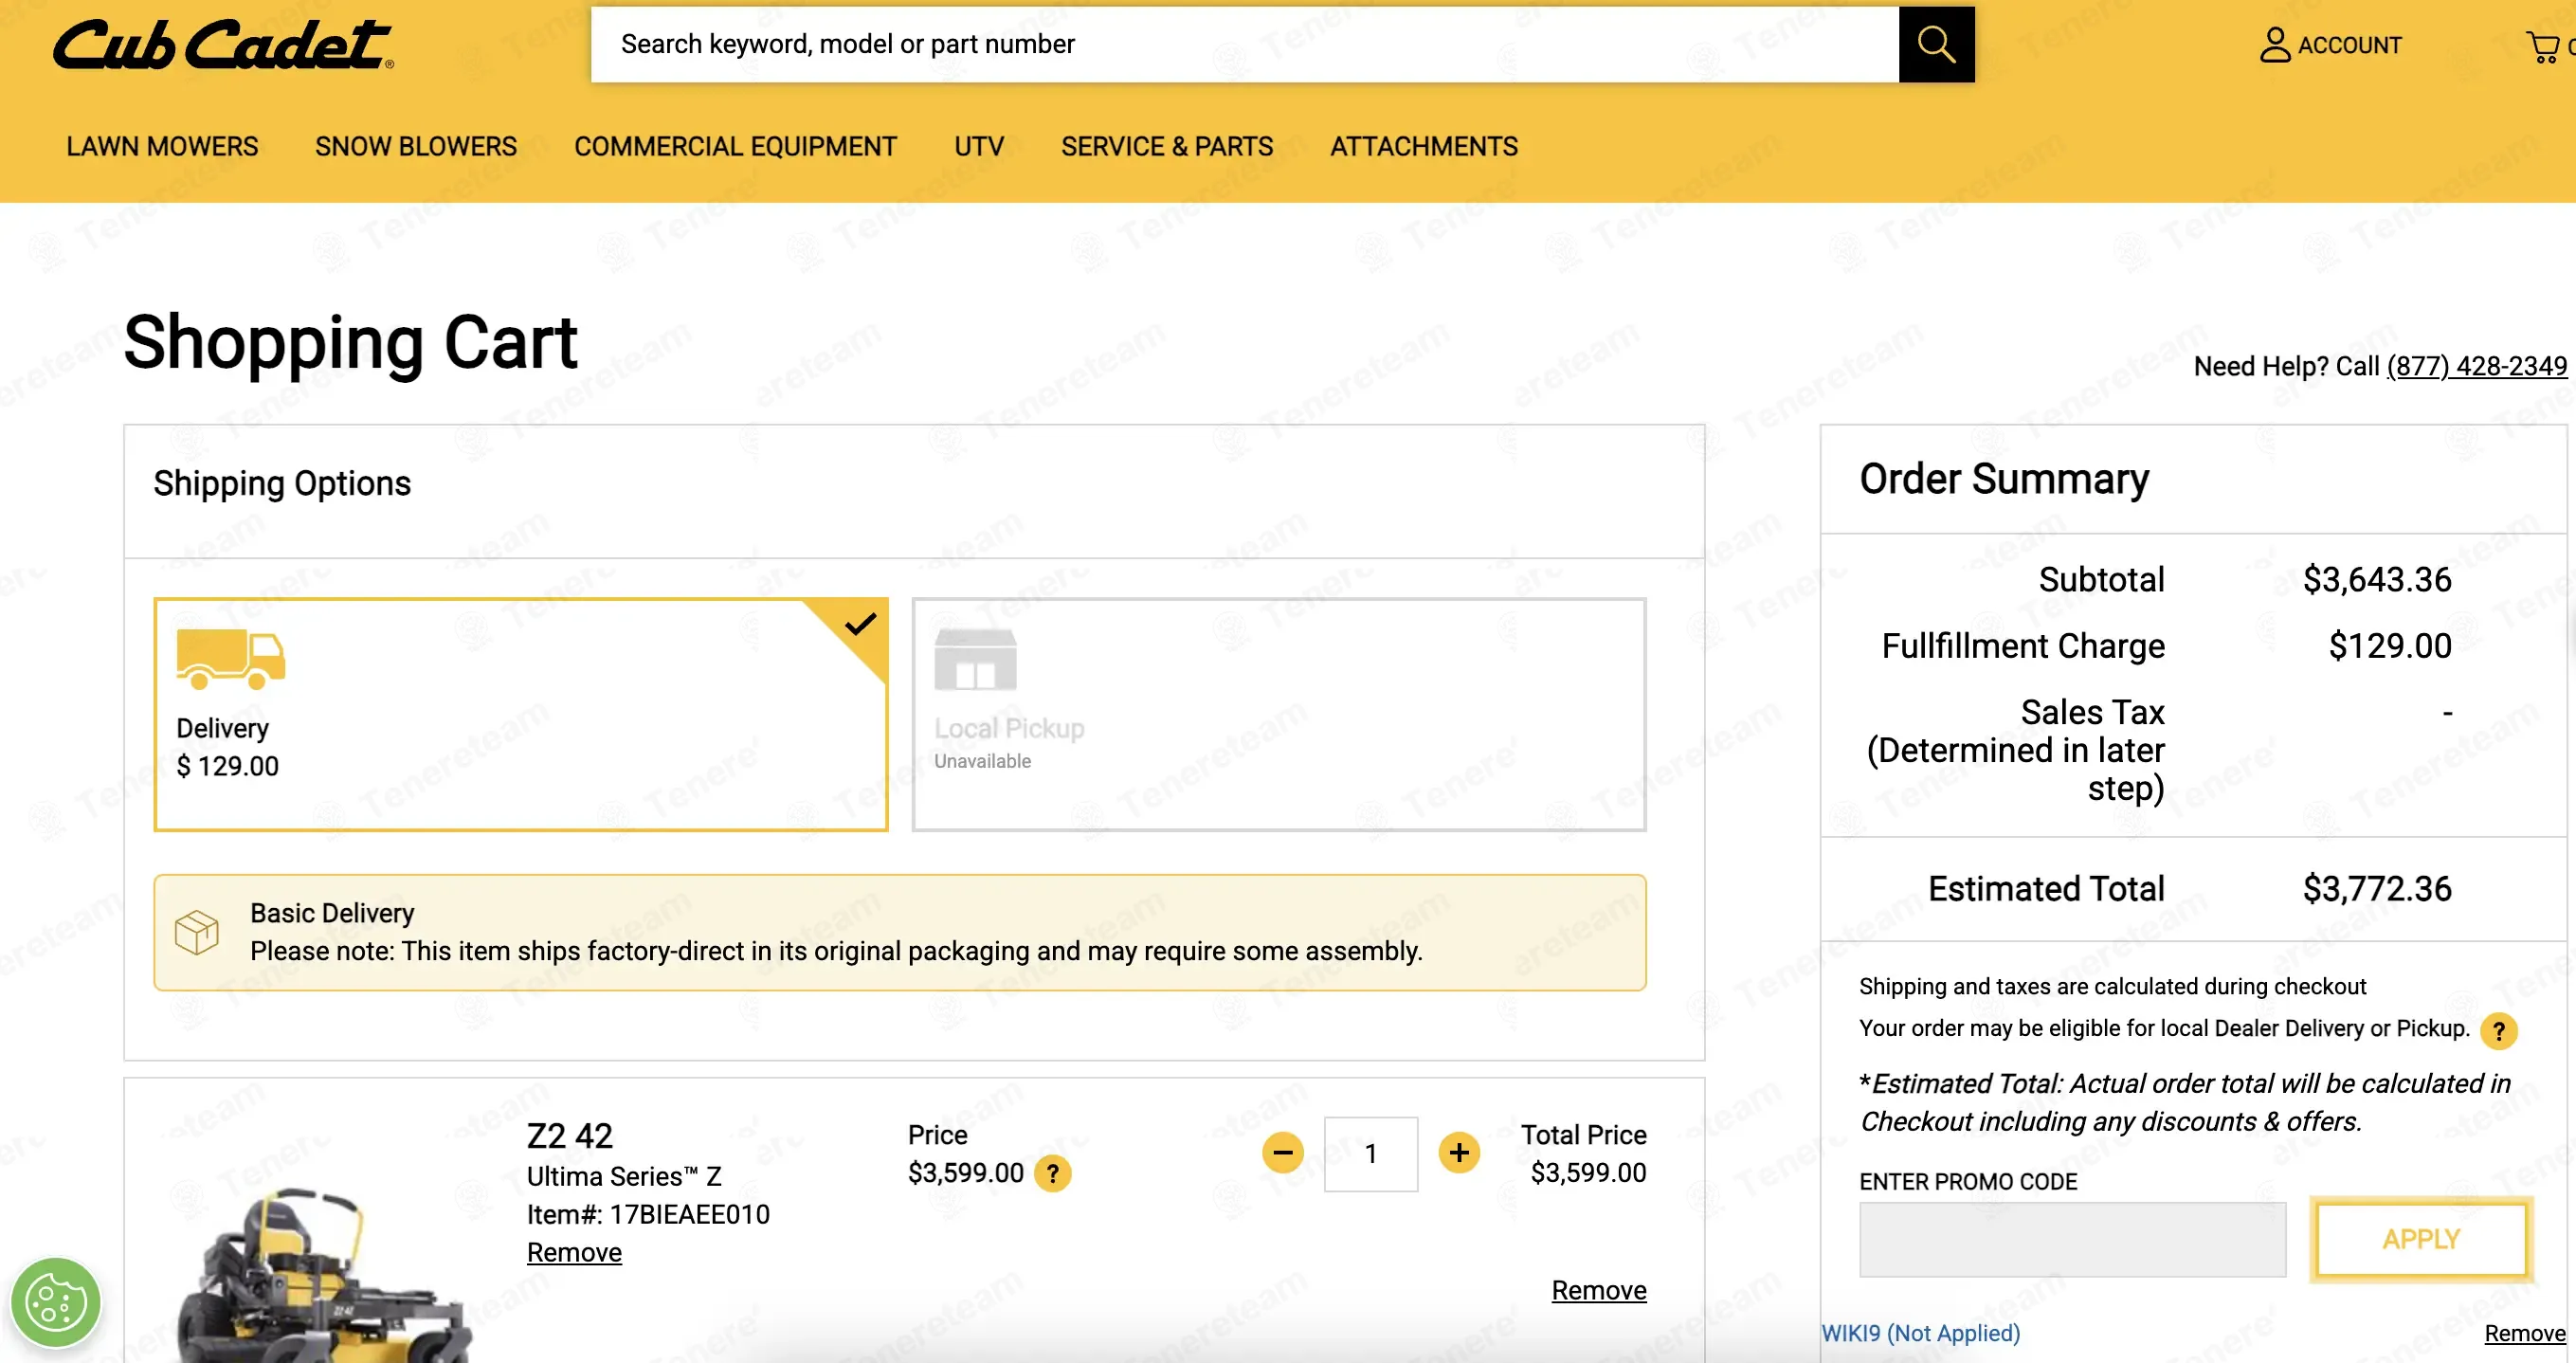Select the Delivery $129.00 shipping option
2576x1363 pixels.
pyautogui.click(x=521, y=714)
